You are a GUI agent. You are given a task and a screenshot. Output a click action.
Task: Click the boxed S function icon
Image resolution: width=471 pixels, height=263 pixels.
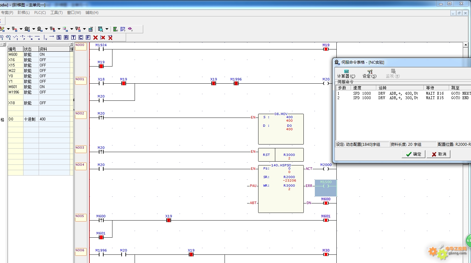tap(59, 37)
